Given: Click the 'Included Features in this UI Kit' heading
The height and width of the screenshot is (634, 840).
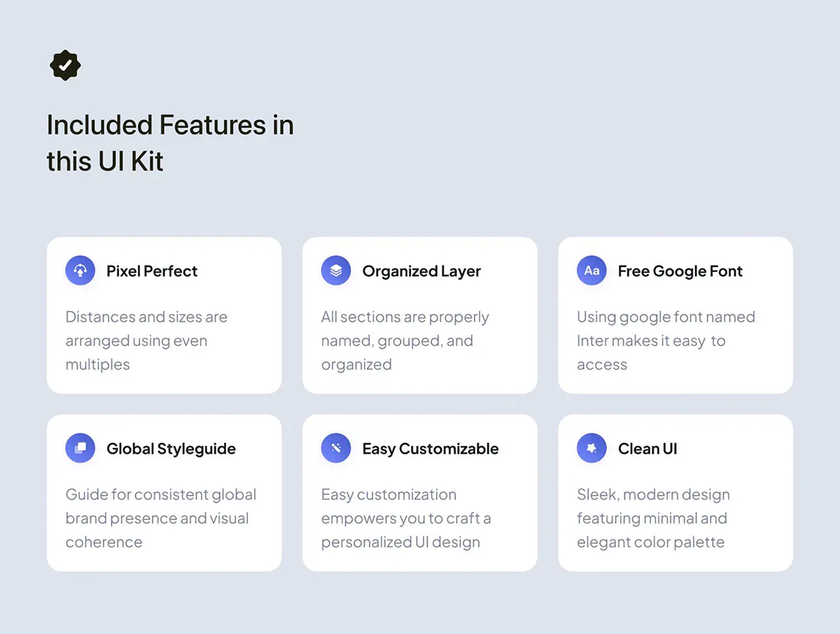Looking at the screenshot, I should (x=170, y=143).
